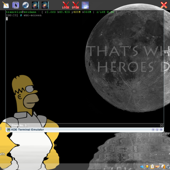Image resolution: width=170 pixels, height=170 pixels.
Task: Open the galaxy icon nearest the LOCK icon
Action: point(45,5)
